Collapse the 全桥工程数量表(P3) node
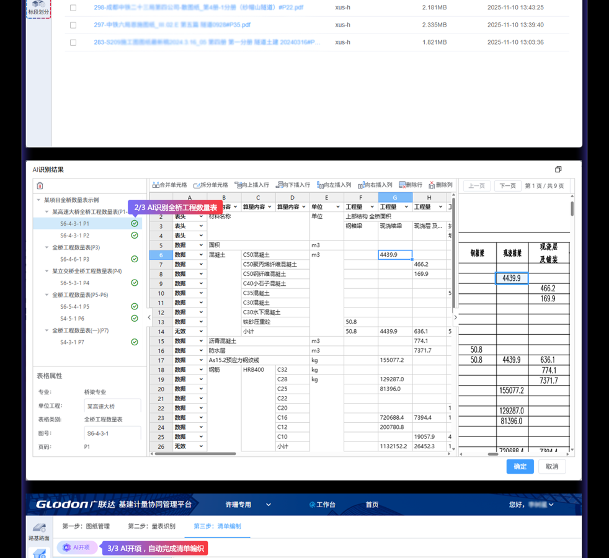The width and height of the screenshot is (609, 558). (47, 247)
